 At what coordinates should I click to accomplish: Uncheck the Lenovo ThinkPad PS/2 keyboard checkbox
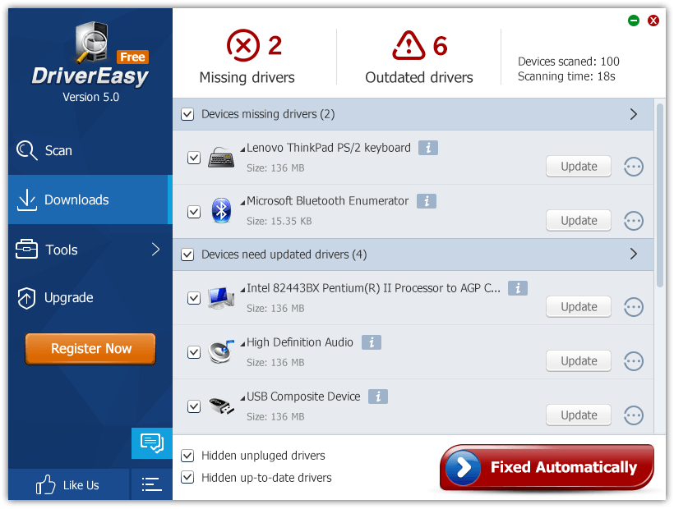coord(194,158)
